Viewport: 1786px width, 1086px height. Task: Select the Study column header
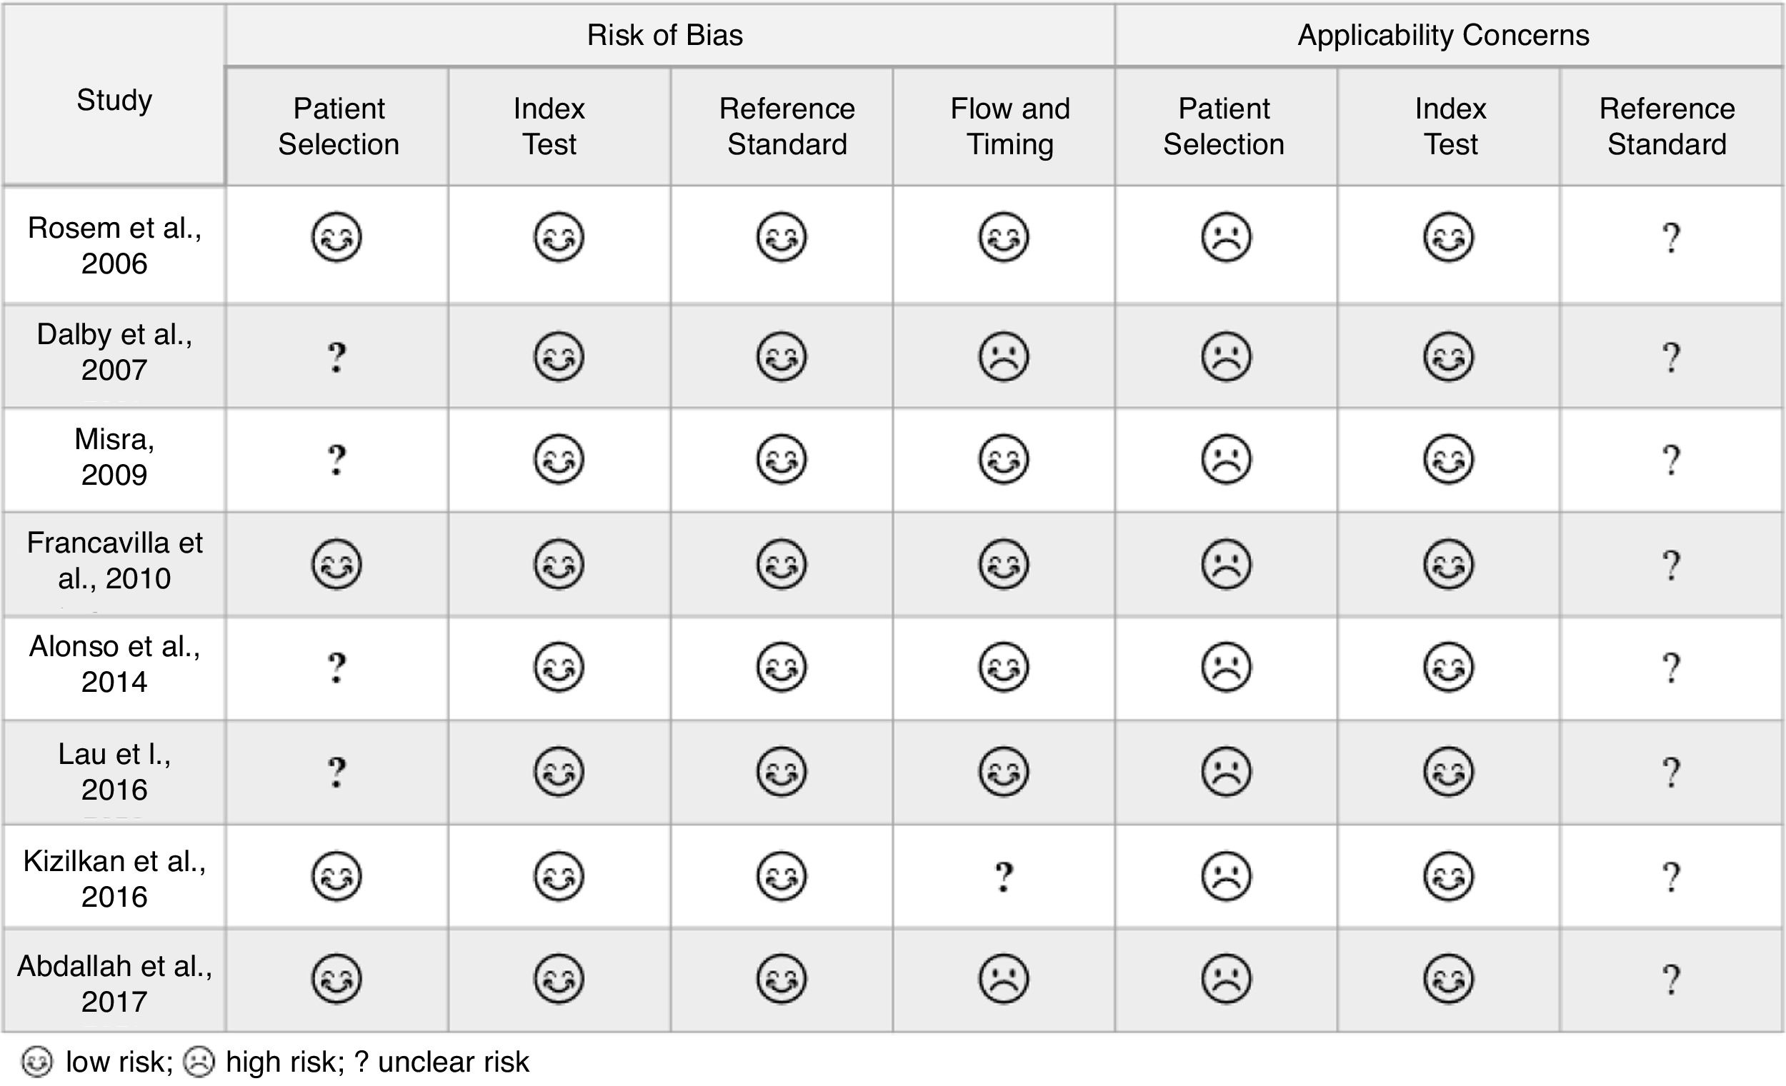114,100
